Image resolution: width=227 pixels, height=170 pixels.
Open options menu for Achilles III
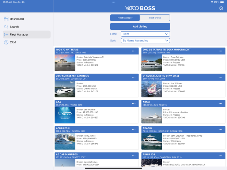click(134, 130)
